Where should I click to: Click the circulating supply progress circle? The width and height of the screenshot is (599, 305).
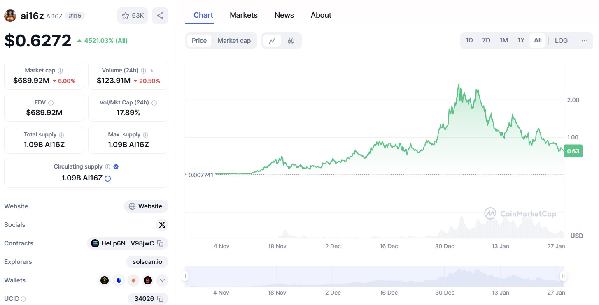[108, 178]
